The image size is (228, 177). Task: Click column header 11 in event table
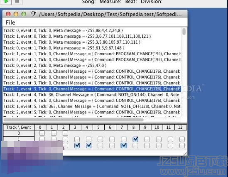pyautogui.click(x=169, y=127)
